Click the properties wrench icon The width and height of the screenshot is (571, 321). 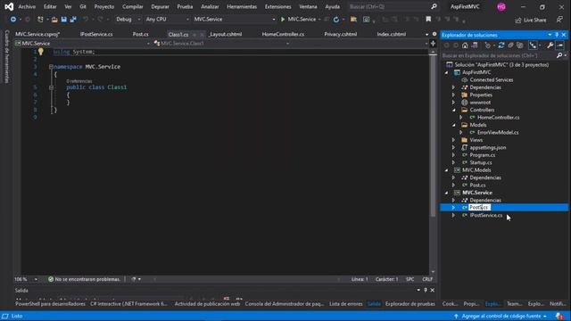pyautogui.click(x=550, y=45)
